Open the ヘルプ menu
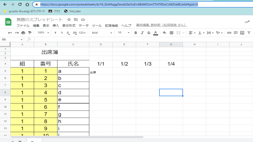 126,26
